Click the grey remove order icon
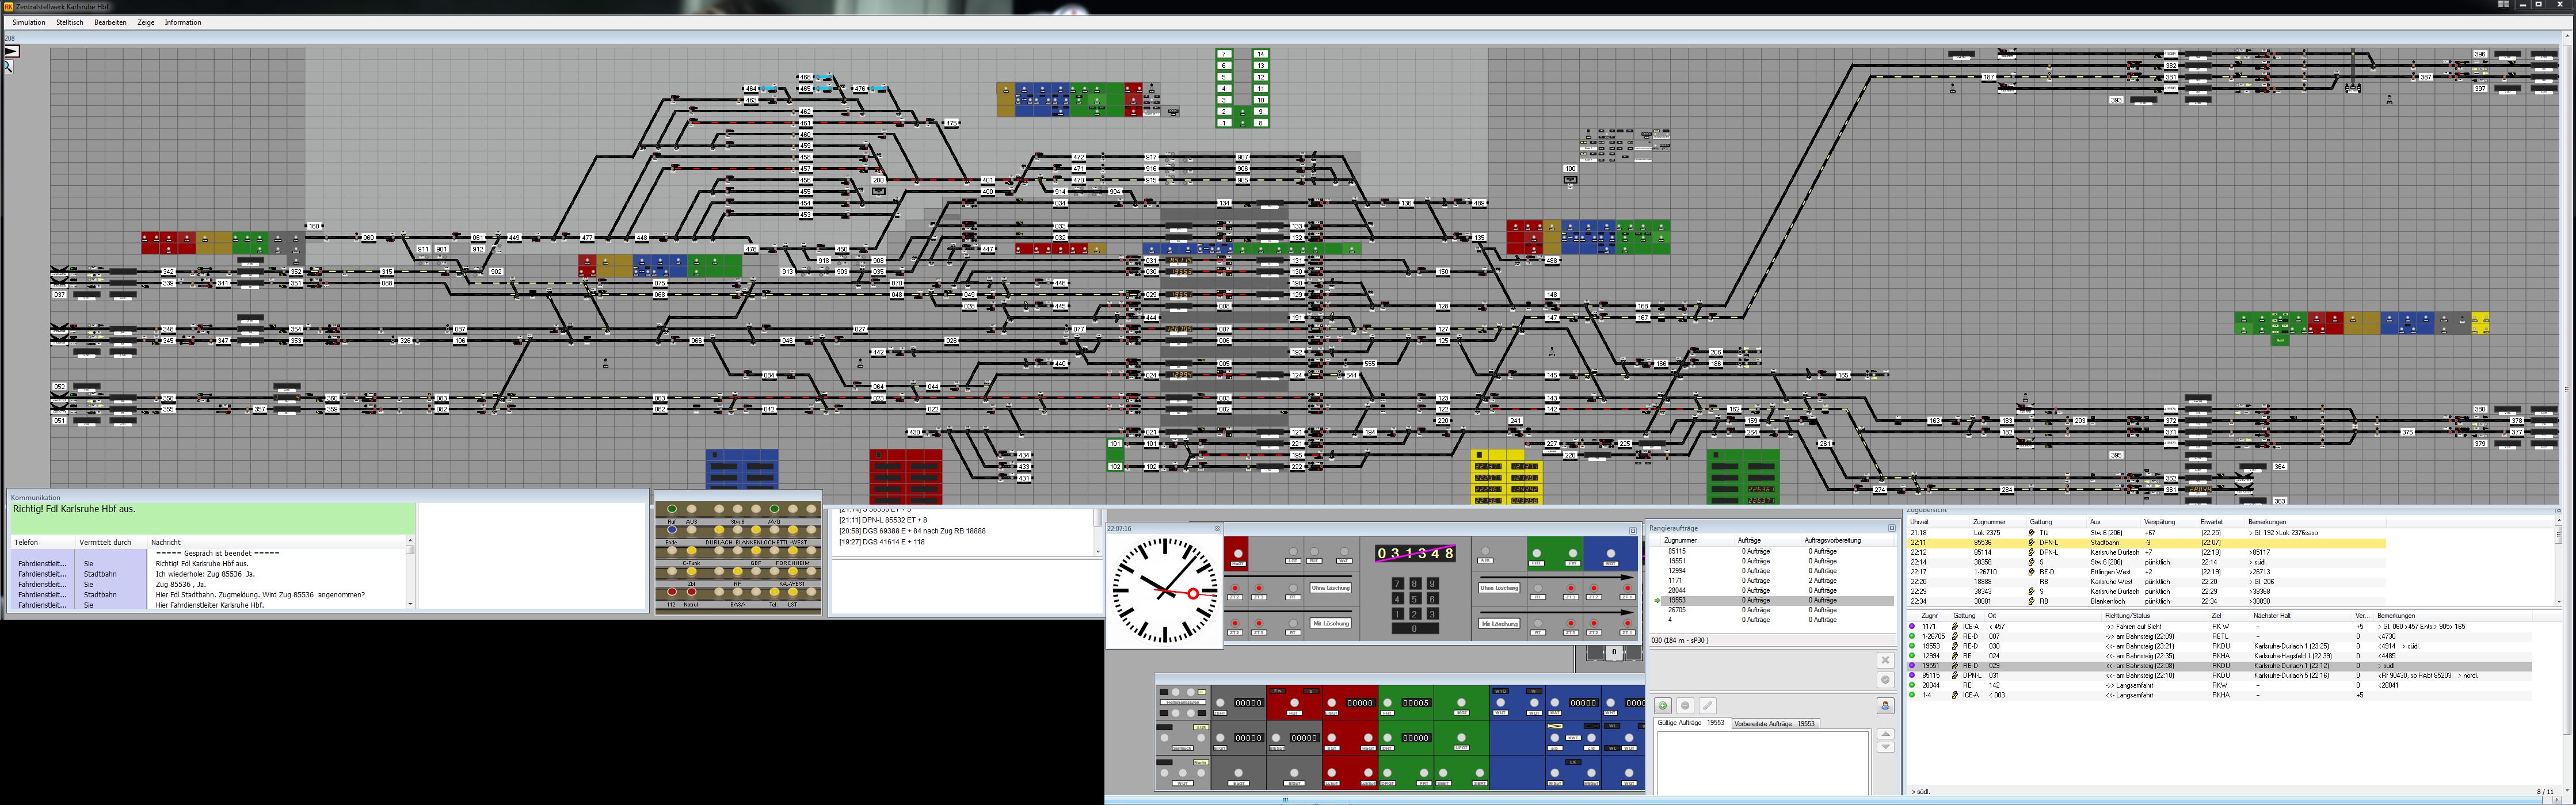This screenshot has width=2576, height=805. (1685, 706)
